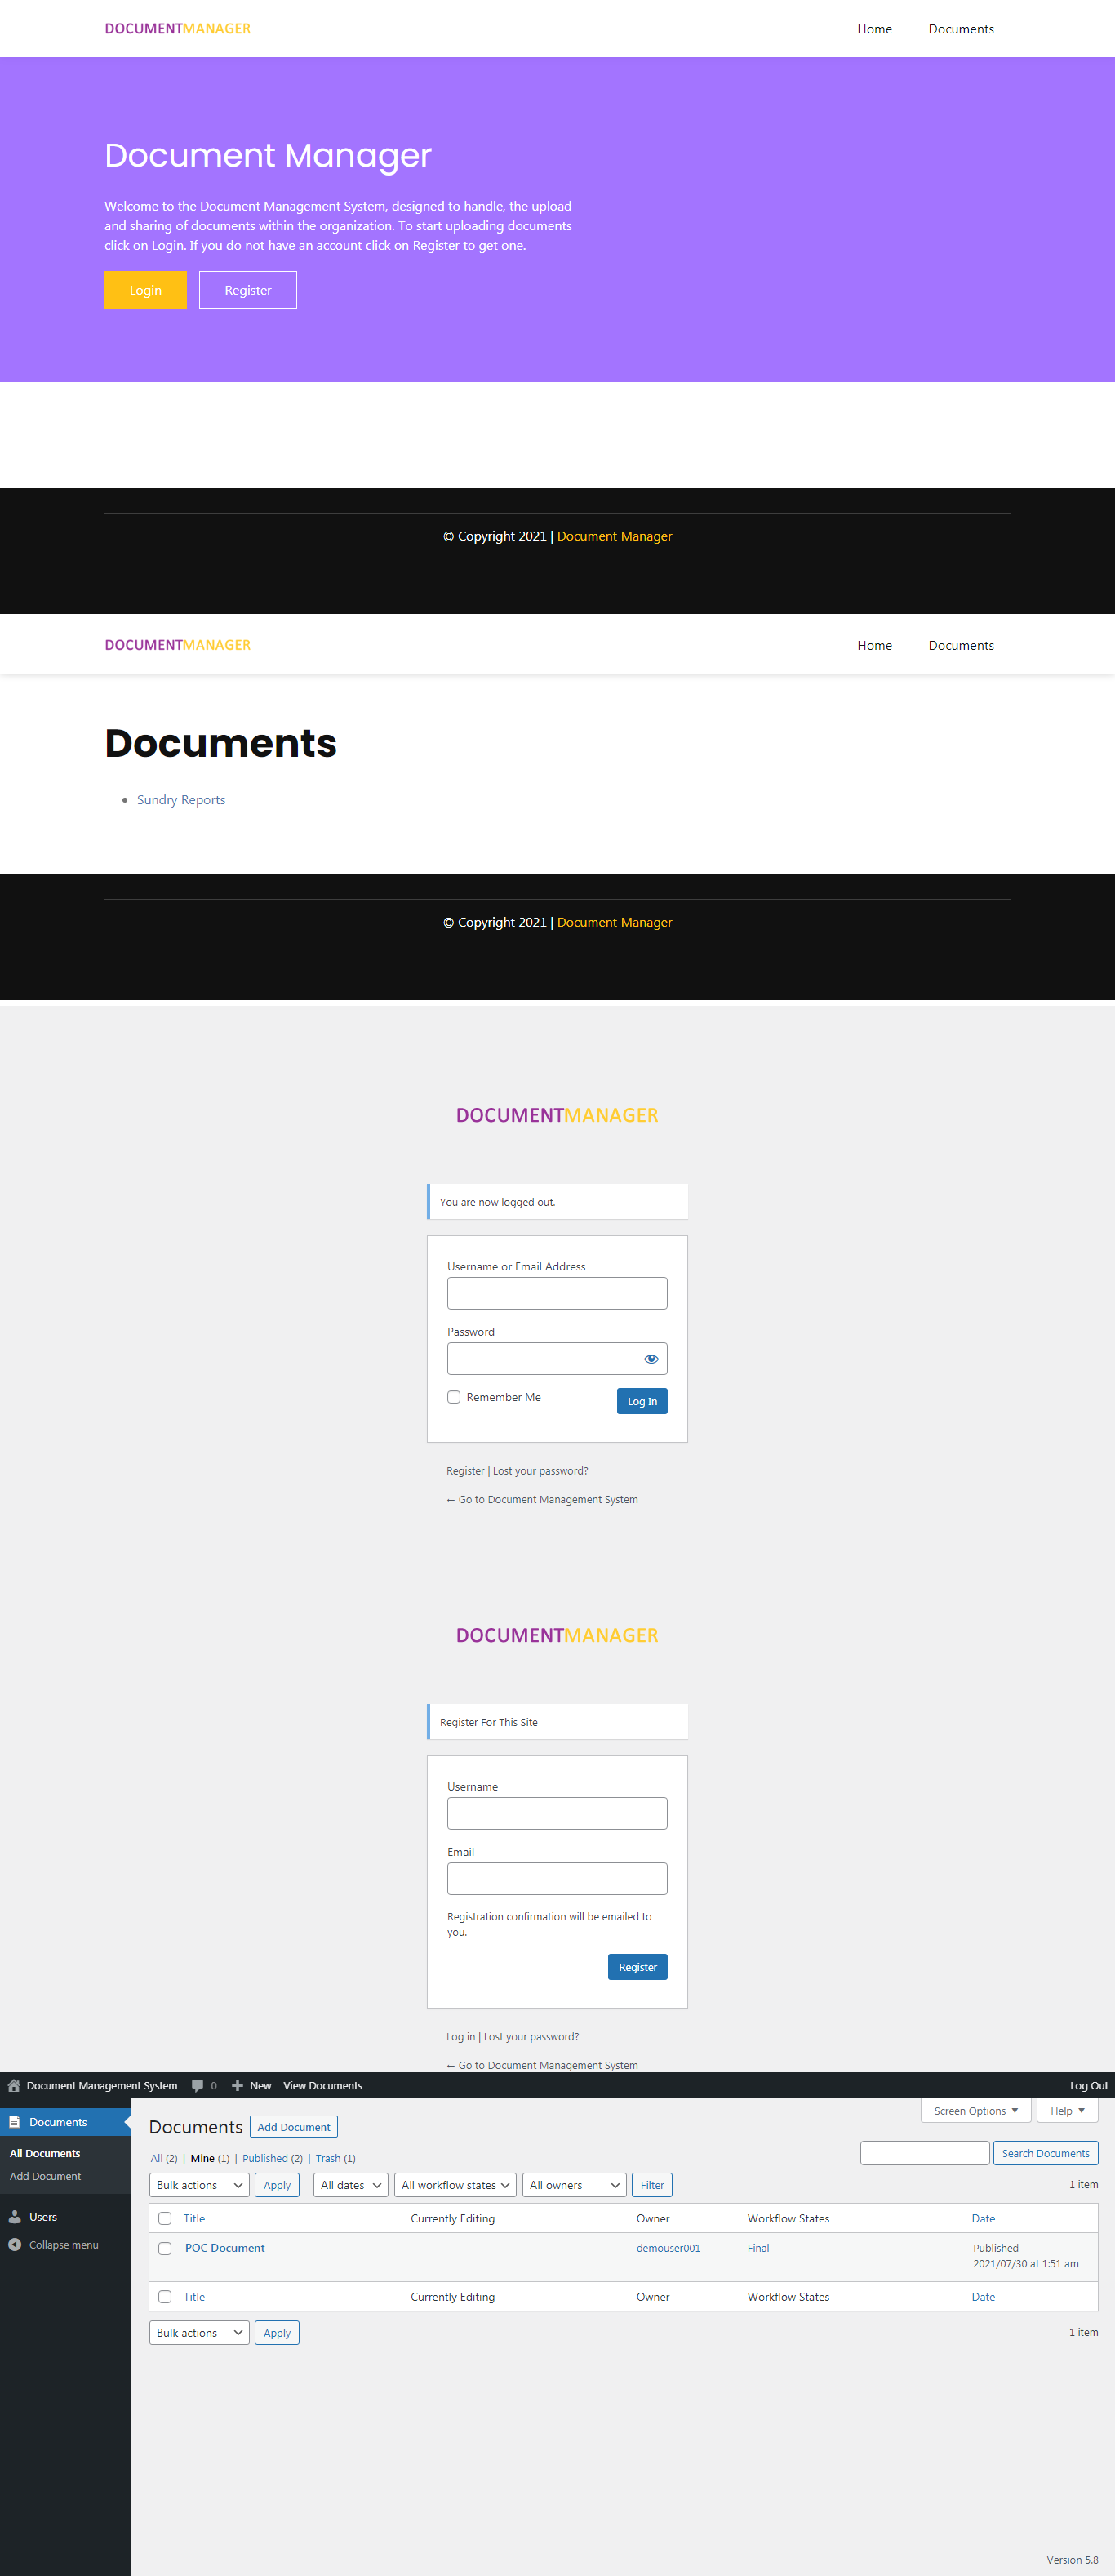This screenshot has height=2576, width=1115.
Task: Open the POC Document title link
Action: click(225, 2248)
